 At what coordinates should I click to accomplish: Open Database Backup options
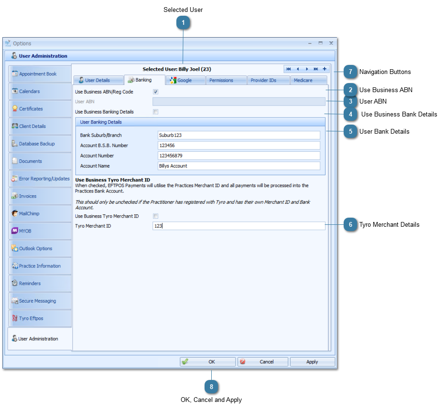tap(40, 144)
